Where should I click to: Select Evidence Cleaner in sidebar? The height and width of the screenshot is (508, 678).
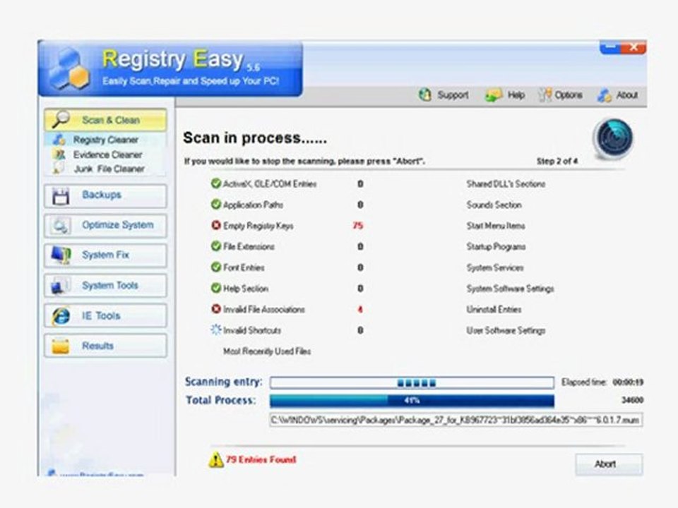pyautogui.click(x=107, y=155)
